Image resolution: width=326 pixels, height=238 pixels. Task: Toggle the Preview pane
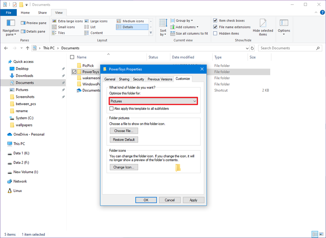(32, 23)
